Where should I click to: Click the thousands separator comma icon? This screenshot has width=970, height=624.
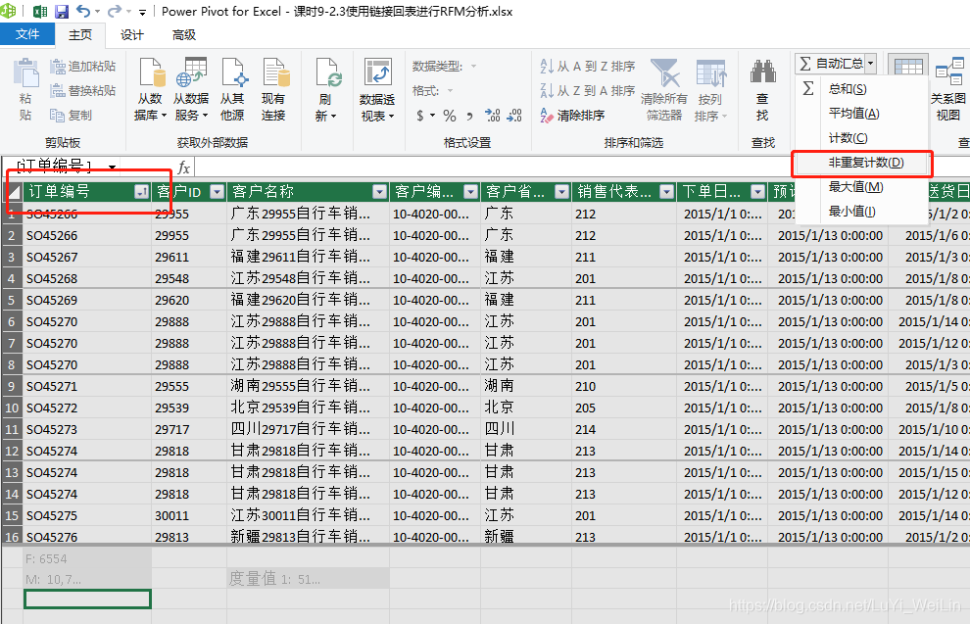[x=469, y=115]
